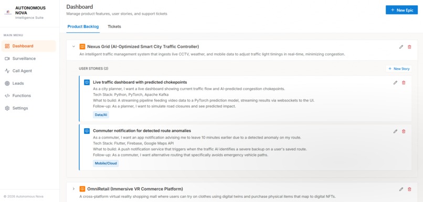Select the OmniRetail epic title
Image resolution: width=423 pixels, height=202 pixels.
coord(135,189)
